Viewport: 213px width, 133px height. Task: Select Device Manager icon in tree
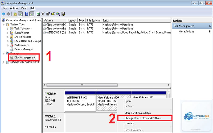click(12, 49)
